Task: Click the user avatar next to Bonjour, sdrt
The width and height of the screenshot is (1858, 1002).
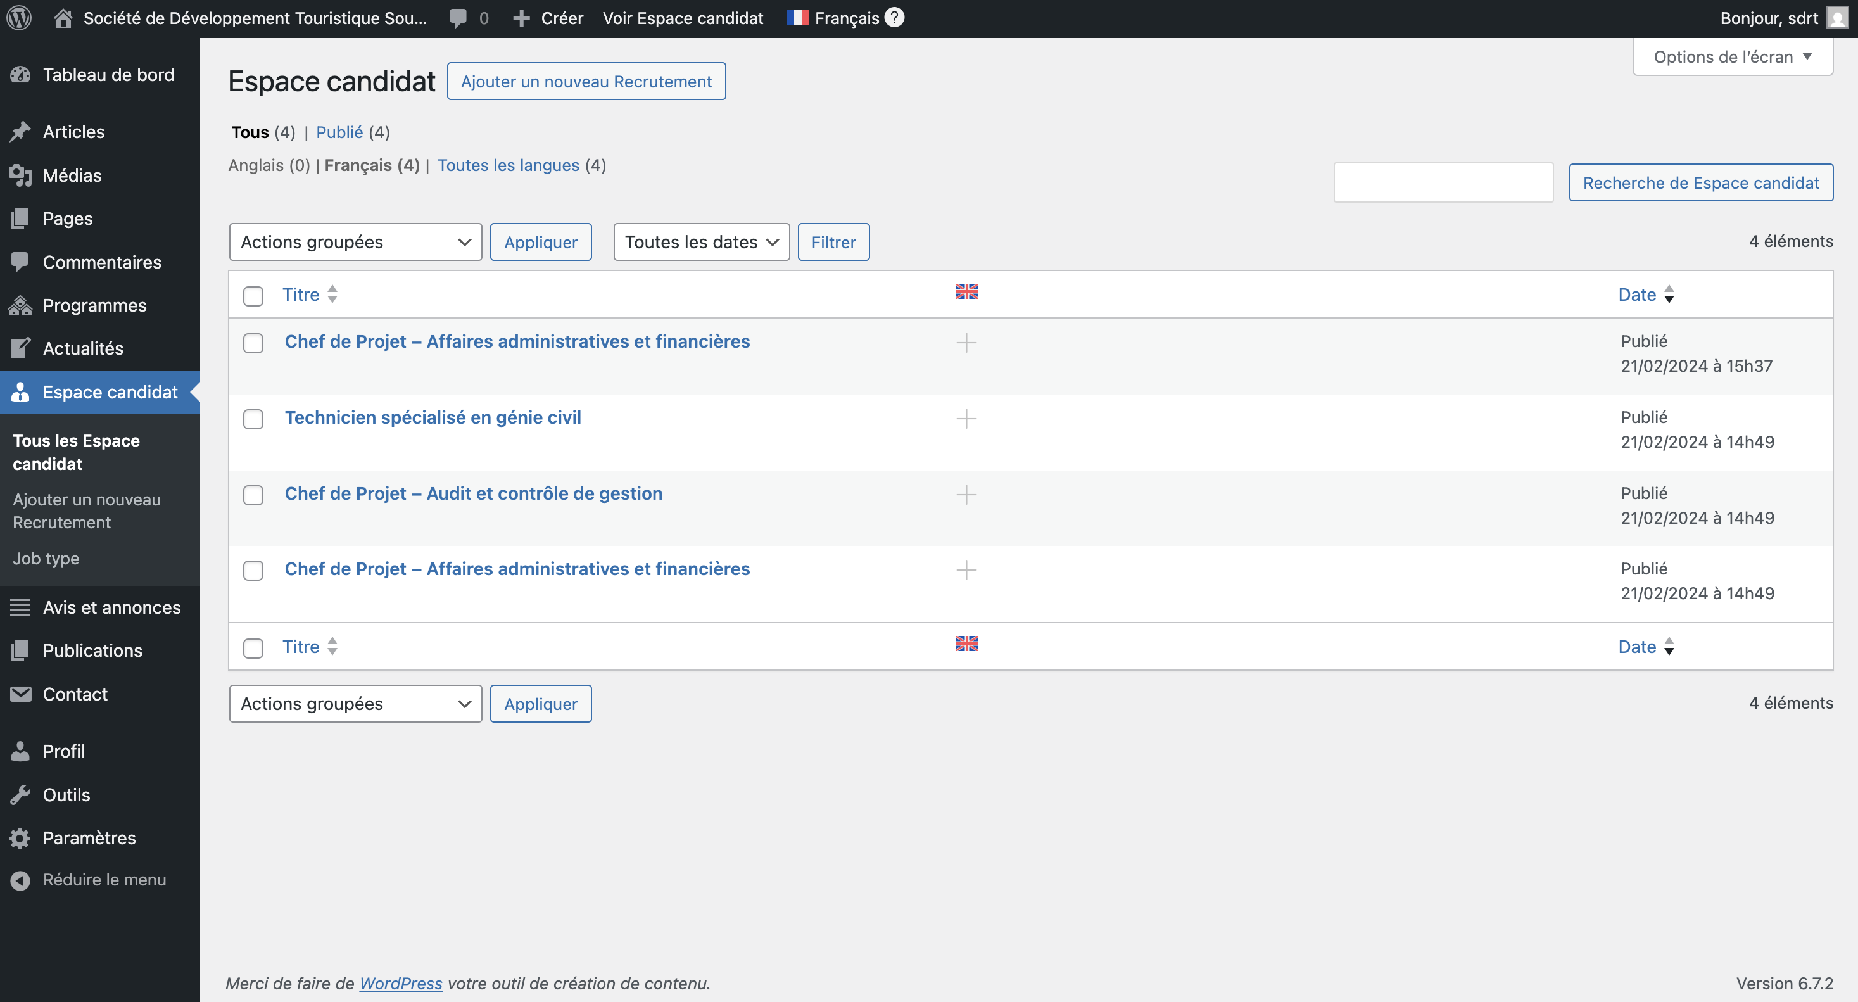Action: (1837, 18)
